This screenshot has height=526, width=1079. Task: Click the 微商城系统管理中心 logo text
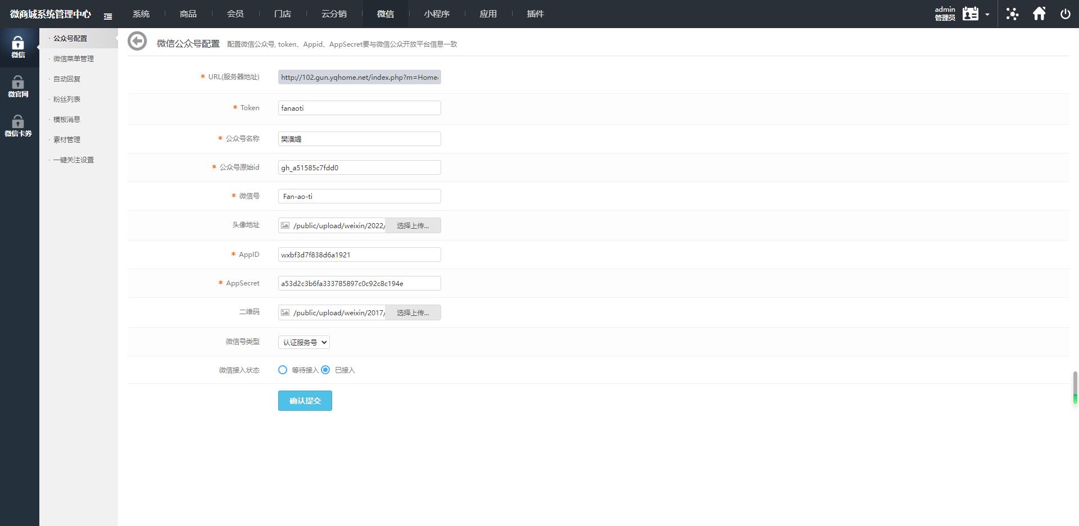(x=51, y=14)
